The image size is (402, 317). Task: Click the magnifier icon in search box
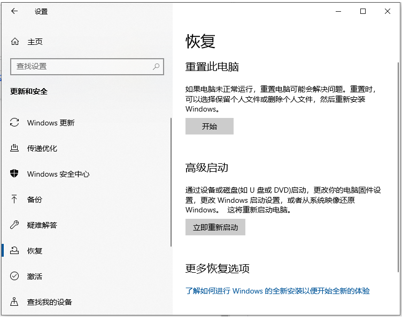pos(156,67)
